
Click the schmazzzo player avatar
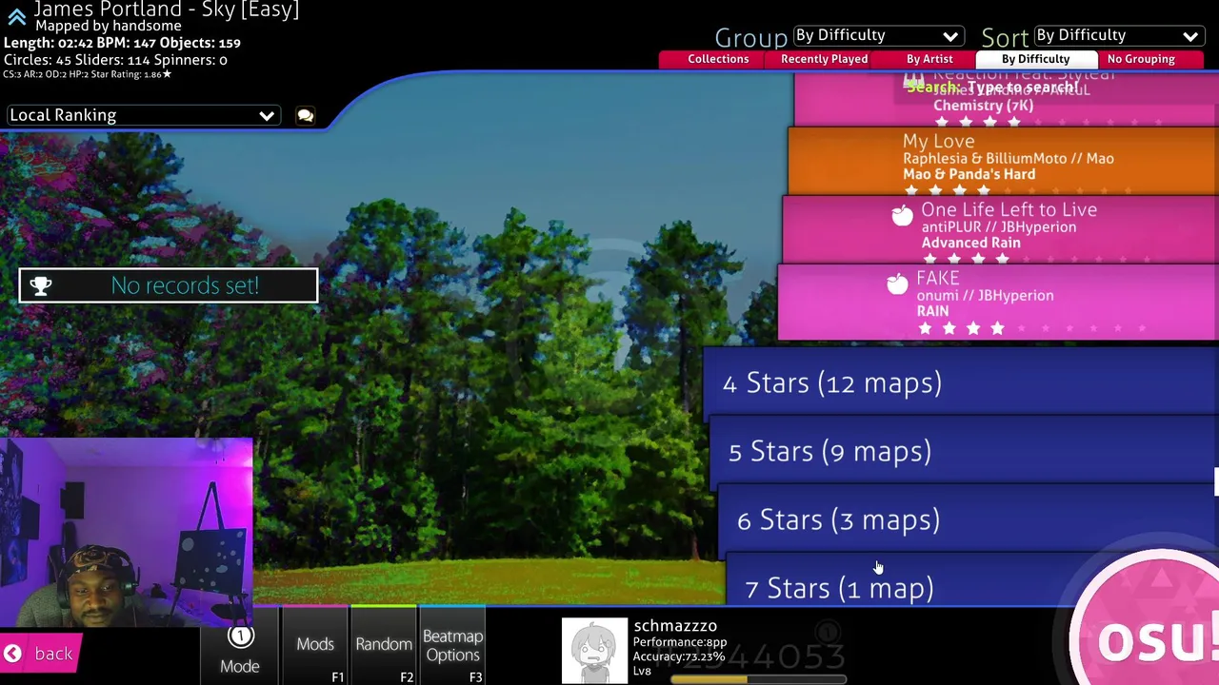point(594,651)
